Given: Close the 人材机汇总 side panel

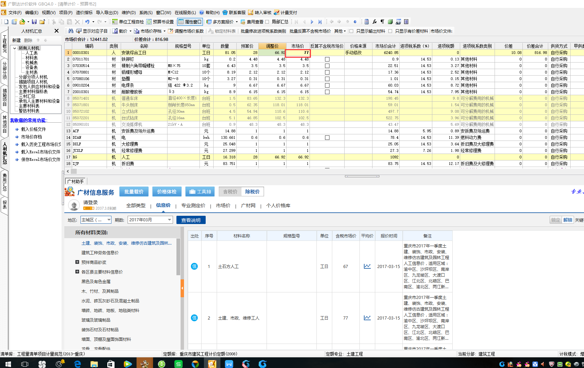Looking at the screenshot, I should tap(56, 31).
